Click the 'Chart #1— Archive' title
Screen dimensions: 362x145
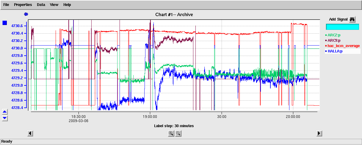174,15
